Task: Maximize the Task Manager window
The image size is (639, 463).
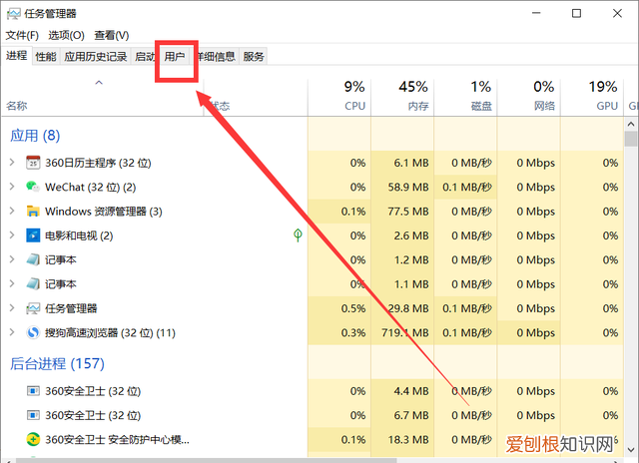Action: [x=576, y=13]
